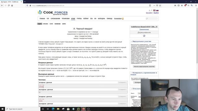Open the СОРЕВНОВАНИЯ menu item
The width and height of the screenshot is (198, 111).
55,18
